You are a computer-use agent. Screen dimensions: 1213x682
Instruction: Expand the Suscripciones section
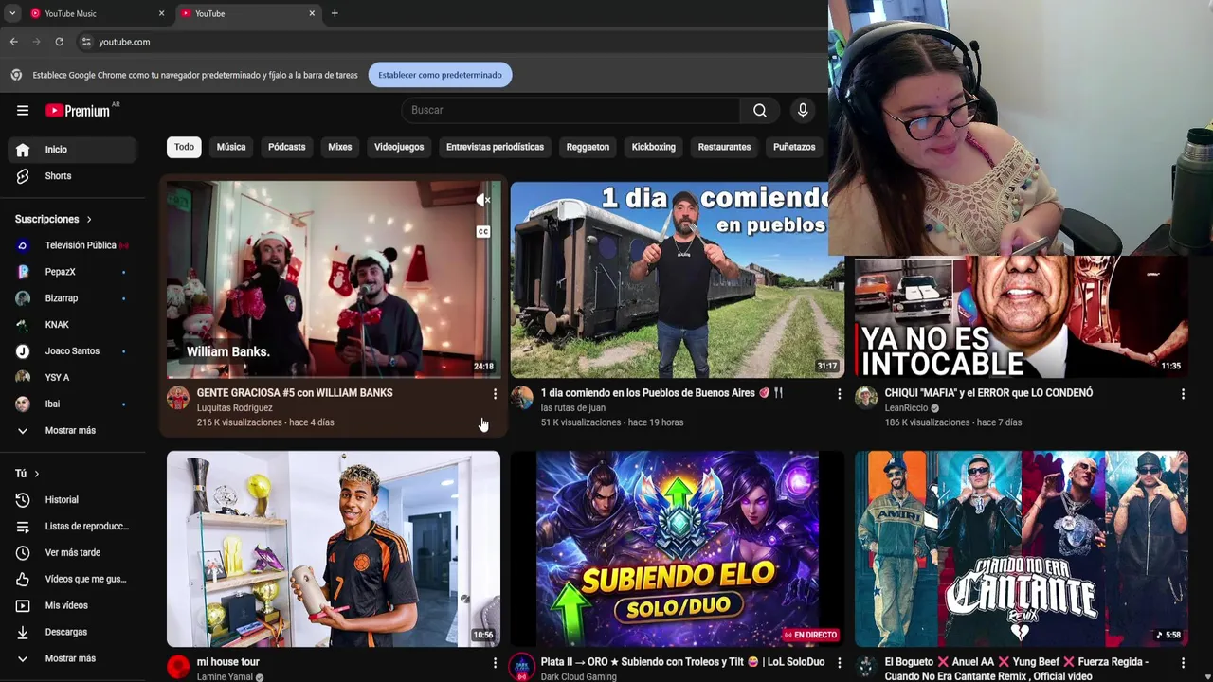click(54, 219)
